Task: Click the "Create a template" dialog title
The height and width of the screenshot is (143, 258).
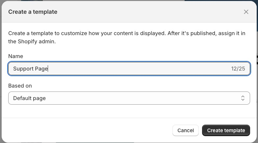Action: (33, 12)
